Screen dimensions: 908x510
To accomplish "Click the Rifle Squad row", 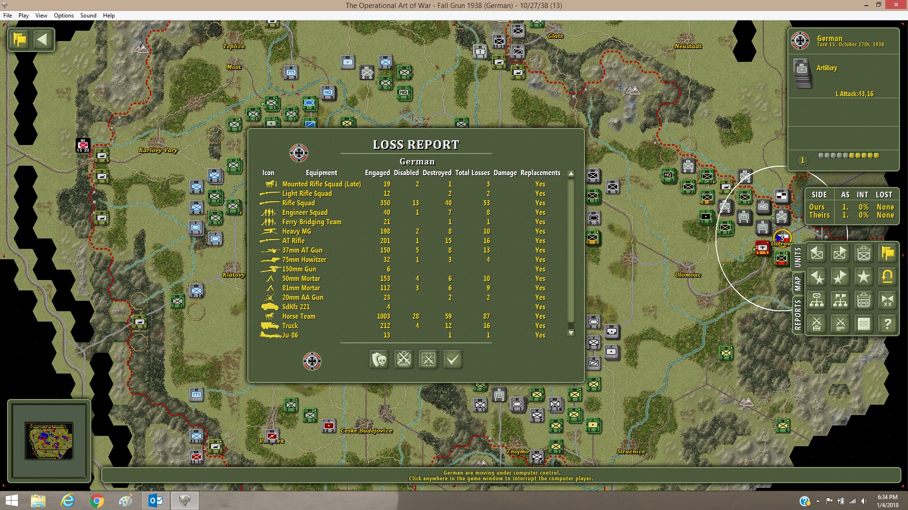I will click(x=410, y=203).
